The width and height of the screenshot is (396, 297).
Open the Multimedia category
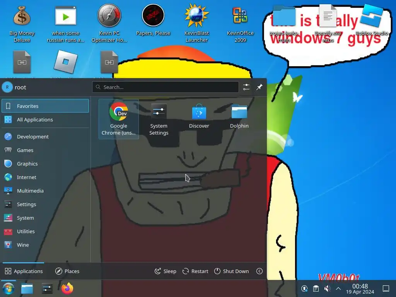point(45,191)
